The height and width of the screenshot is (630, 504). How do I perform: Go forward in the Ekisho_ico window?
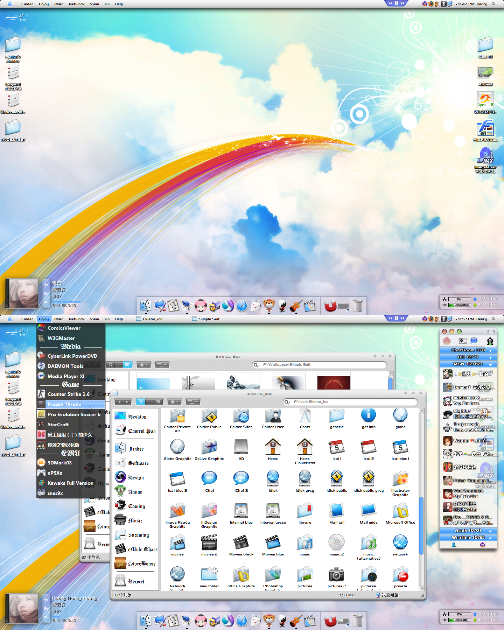point(127,402)
